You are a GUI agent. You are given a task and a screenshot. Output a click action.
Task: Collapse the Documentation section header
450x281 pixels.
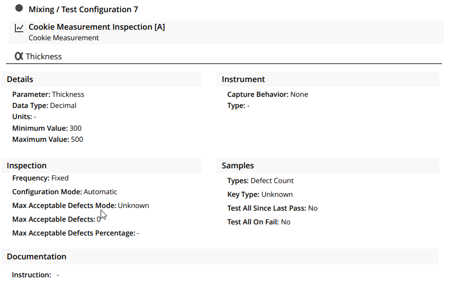[220, 256]
